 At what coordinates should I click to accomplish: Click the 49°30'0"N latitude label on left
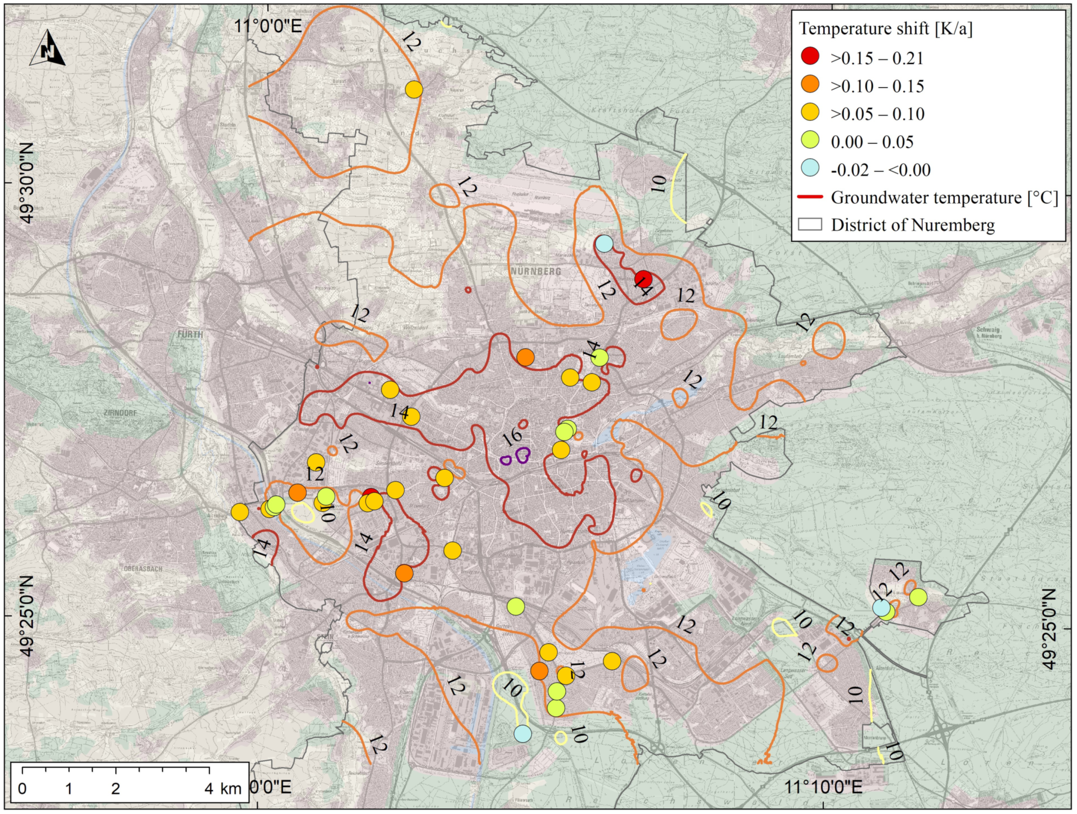click(x=27, y=183)
